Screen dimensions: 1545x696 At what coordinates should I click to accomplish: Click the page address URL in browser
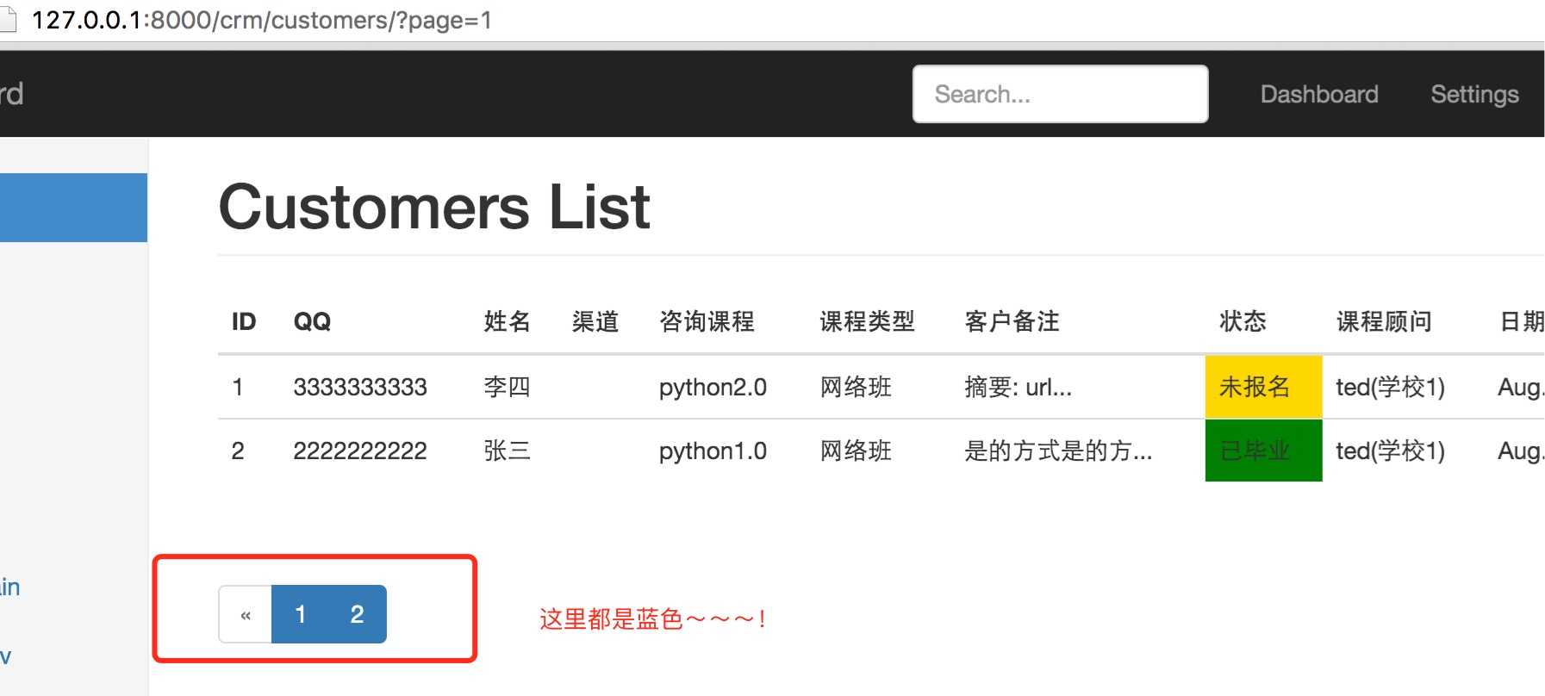[x=262, y=20]
